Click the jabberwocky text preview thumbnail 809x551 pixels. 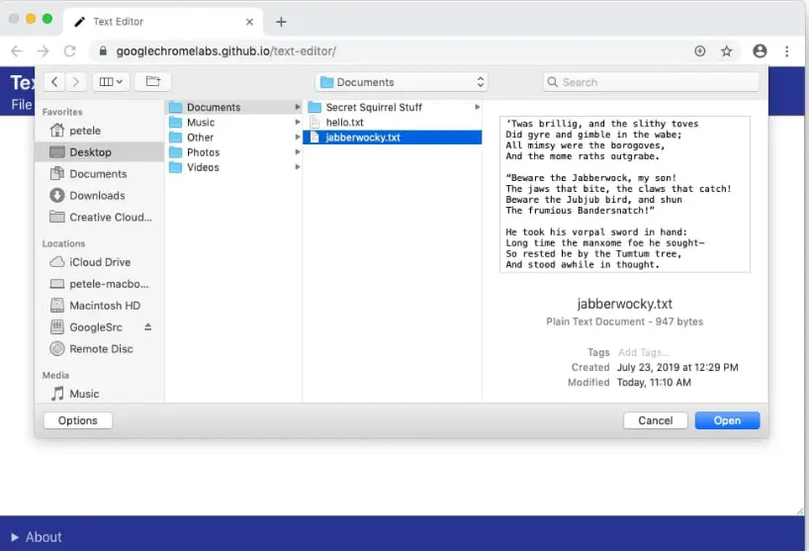[625, 194]
